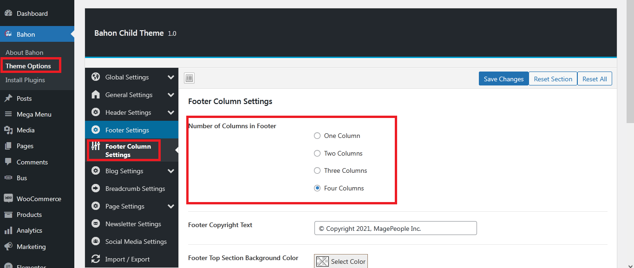The height and width of the screenshot is (268, 634).
Task: Click the Import / Export refresh icon
Action: tap(96, 259)
